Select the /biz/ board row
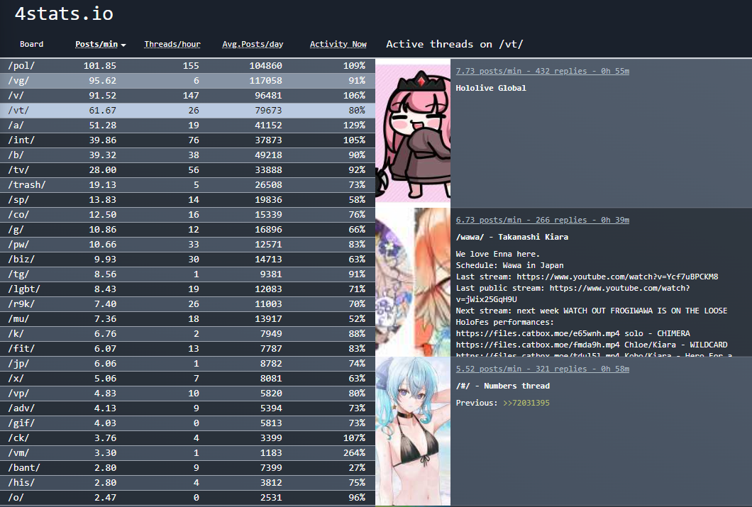 click(187, 259)
